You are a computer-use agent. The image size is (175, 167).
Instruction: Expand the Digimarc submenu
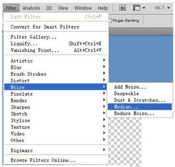pos(56,150)
